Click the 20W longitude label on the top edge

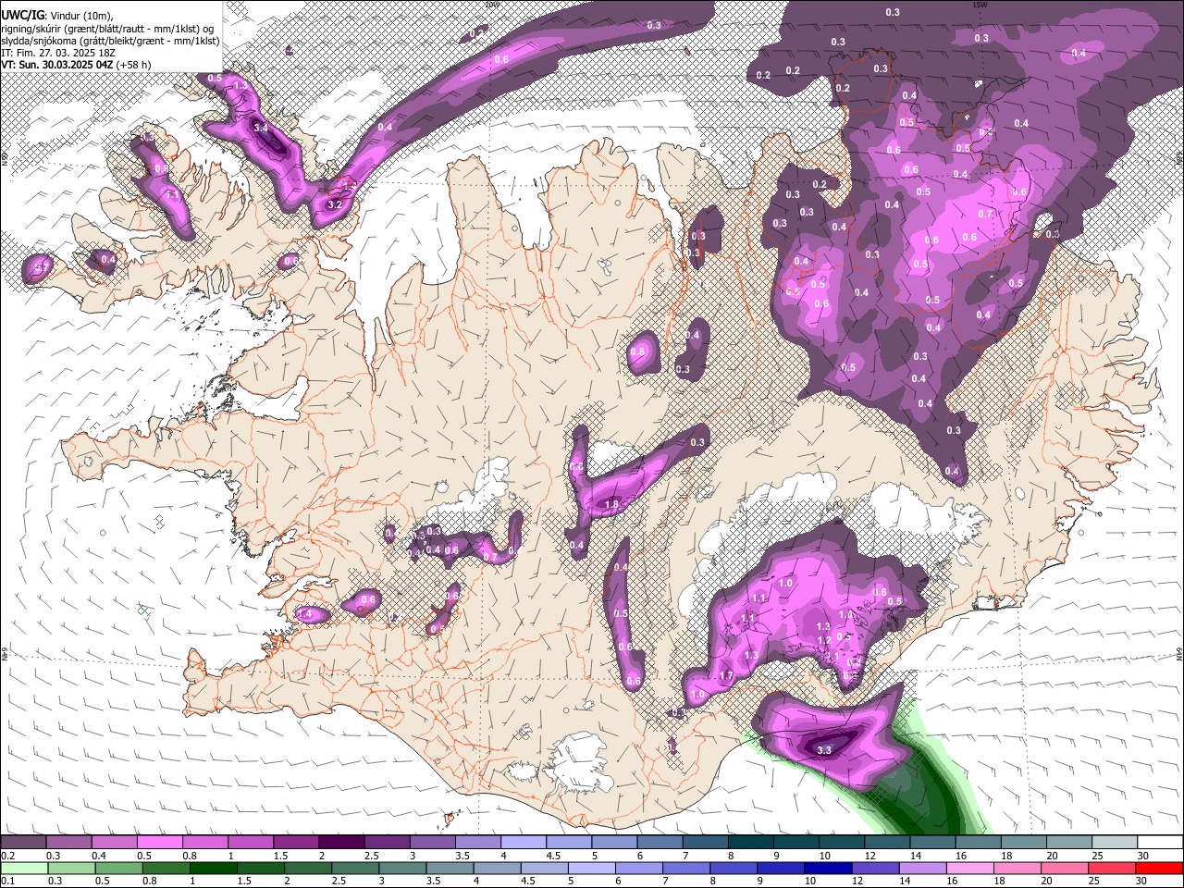pos(491,4)
